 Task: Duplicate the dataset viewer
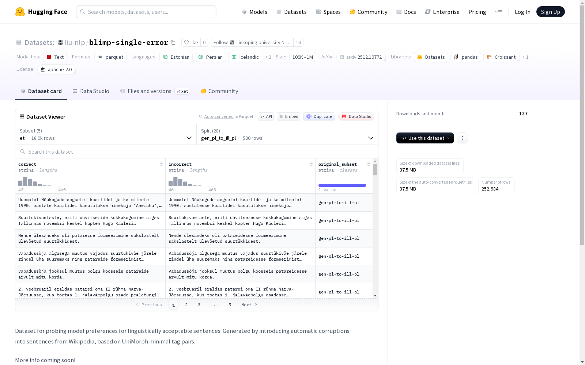319,116
